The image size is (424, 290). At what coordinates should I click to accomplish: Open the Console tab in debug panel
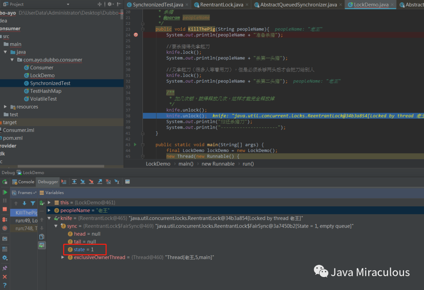23,182
